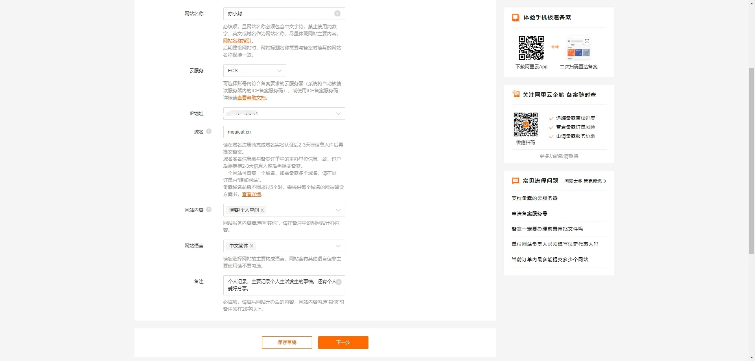Remove the 博客/个人空间 tag
Viewport: 755px width, 361px height.
point(262,210)
